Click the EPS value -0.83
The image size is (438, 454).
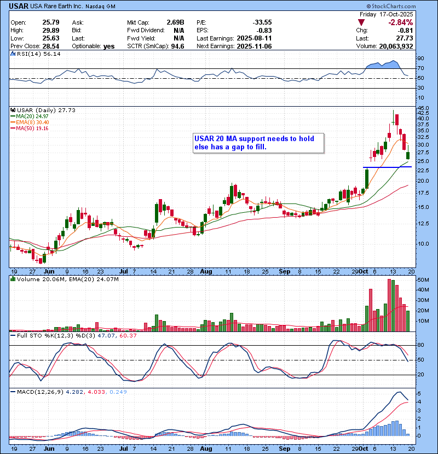tap(264, 31)
